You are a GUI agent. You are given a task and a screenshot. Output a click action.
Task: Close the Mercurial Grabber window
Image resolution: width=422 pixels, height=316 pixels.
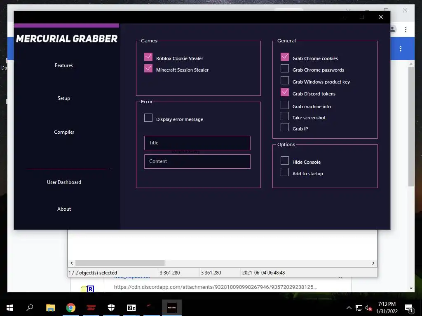click(380, 17)
